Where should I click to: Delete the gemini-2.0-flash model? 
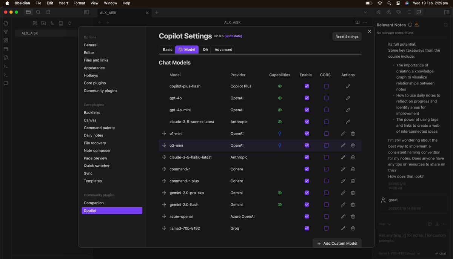pyautogui.click(x=353, y=205)
